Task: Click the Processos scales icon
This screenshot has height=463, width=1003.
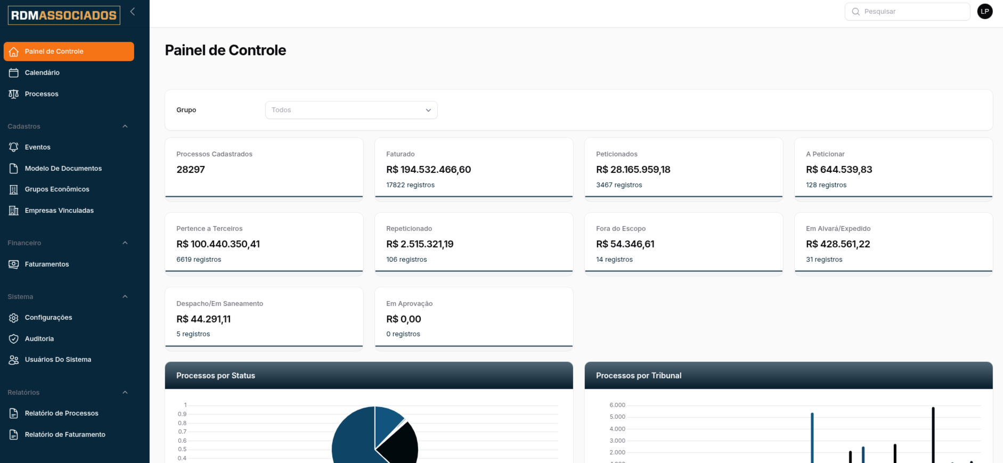Action: point(14,94)
